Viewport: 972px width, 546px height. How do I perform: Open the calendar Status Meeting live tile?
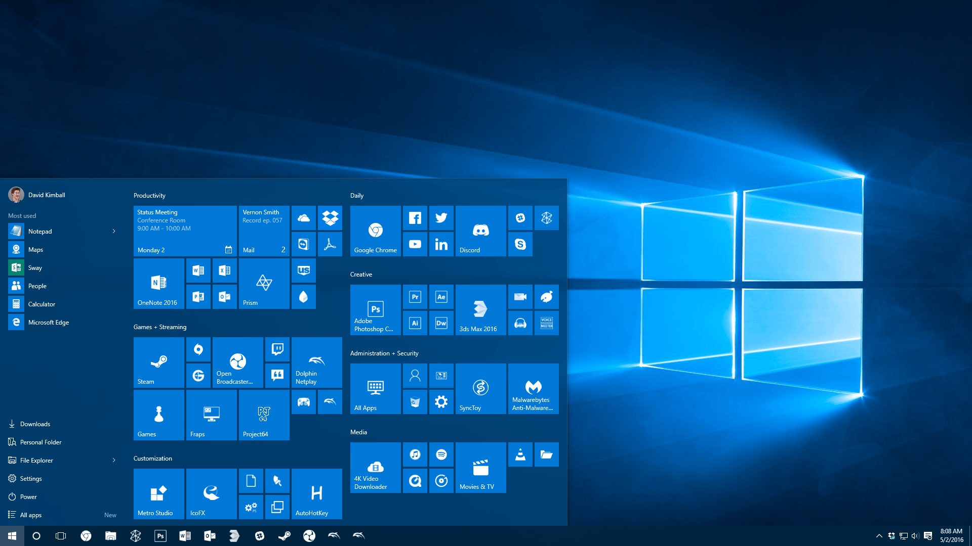click(185, 231)
